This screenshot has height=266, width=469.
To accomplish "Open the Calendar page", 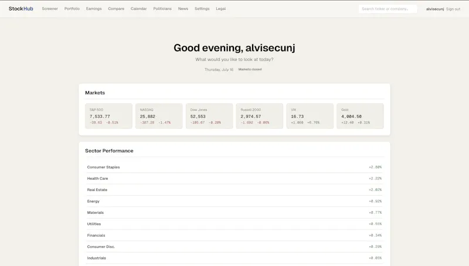I will pyautogui.click(x=139, y=9).
